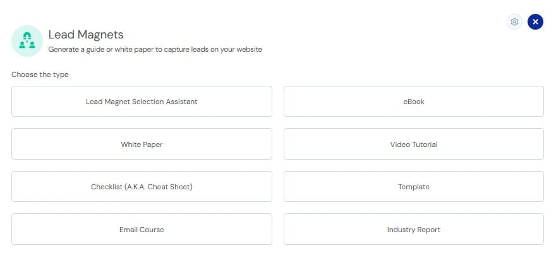
Task: Click the cog icon beside the blue X
Action: tap(514, 22)
